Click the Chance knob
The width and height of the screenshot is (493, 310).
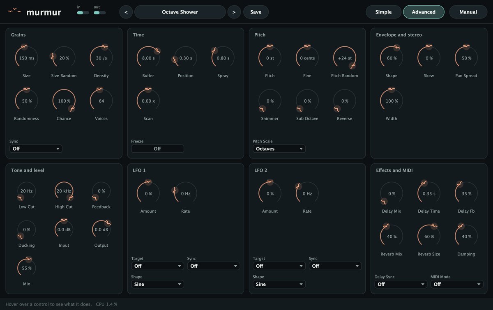(64, 101)
